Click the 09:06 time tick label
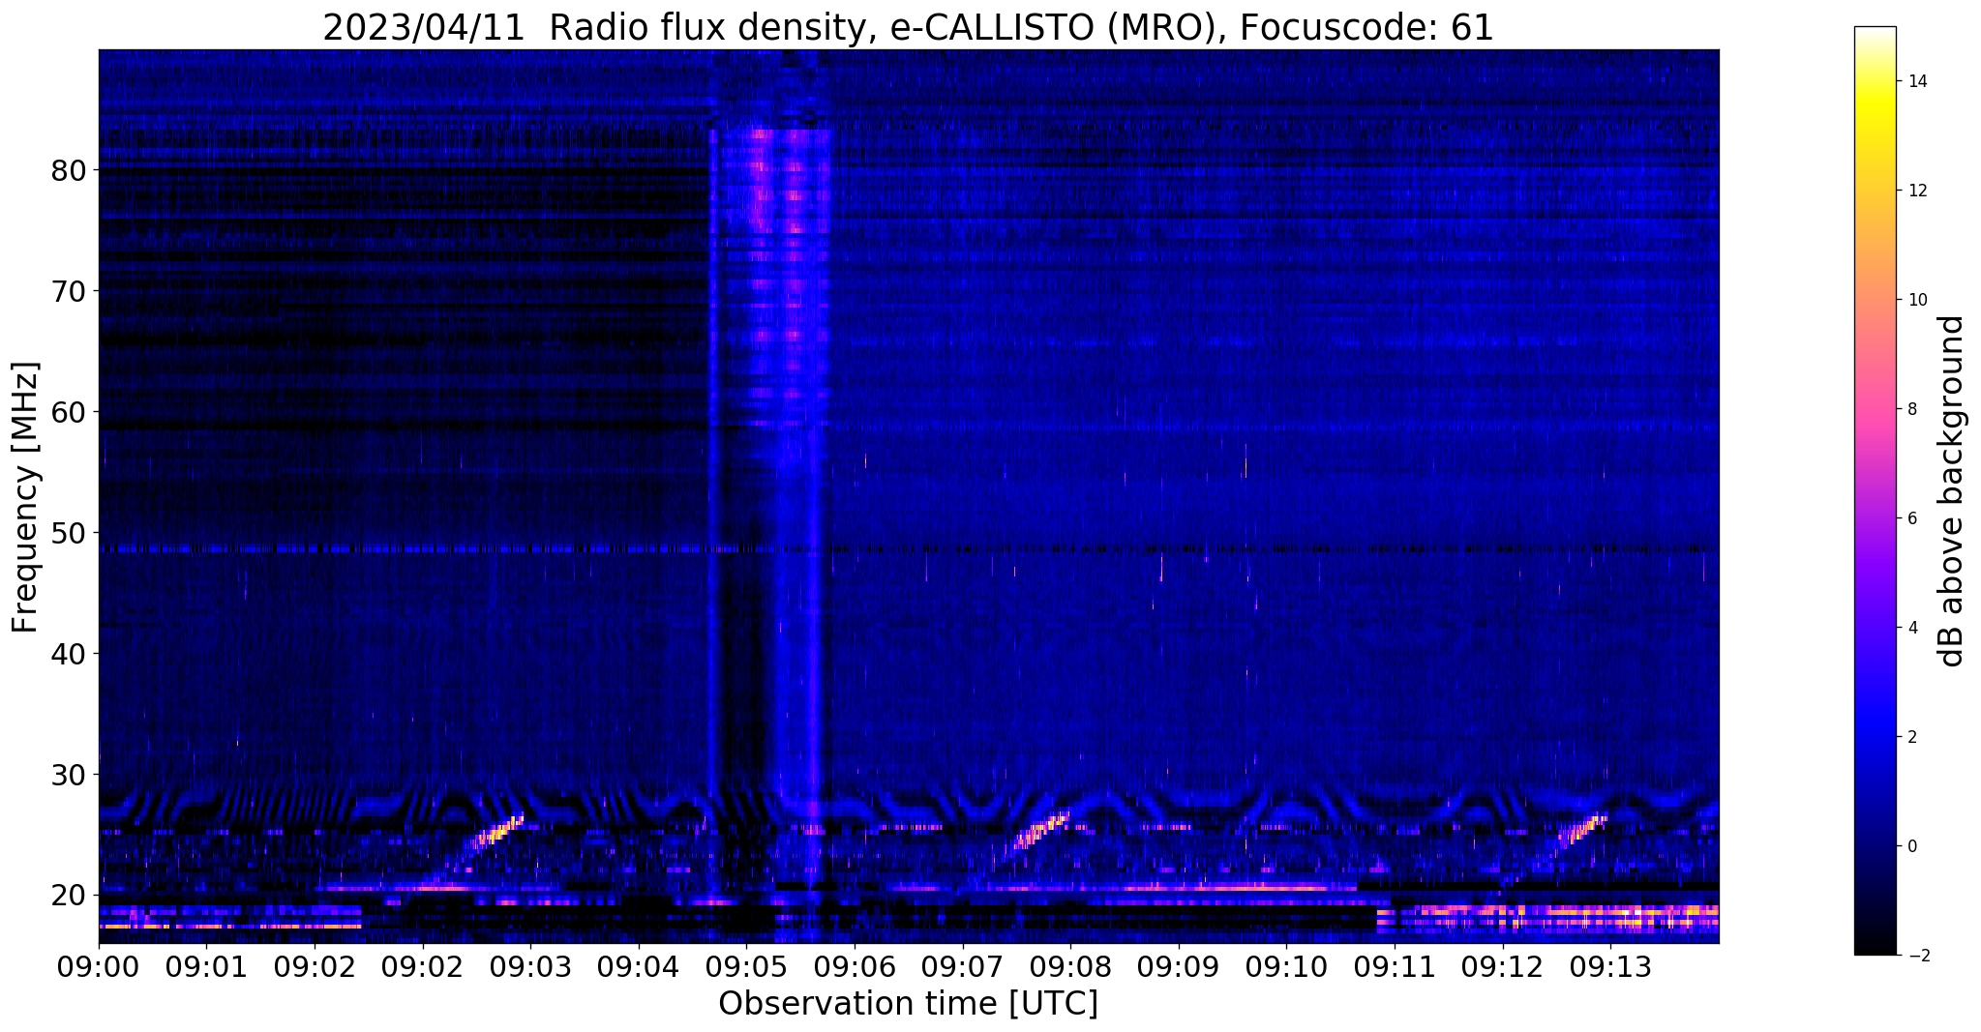Screen dimensions: 1981x1032 tap(854, 965)
